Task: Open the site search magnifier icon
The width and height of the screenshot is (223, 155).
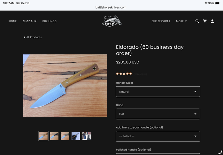Action: pyautogui.click(x=197, y=21)
